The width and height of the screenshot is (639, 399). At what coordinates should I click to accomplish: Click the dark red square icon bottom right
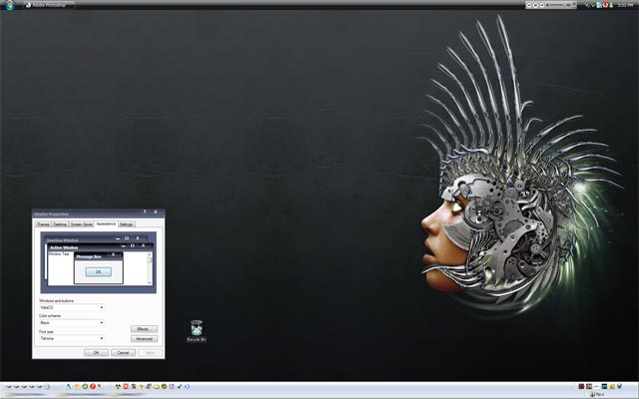point(581,386)
